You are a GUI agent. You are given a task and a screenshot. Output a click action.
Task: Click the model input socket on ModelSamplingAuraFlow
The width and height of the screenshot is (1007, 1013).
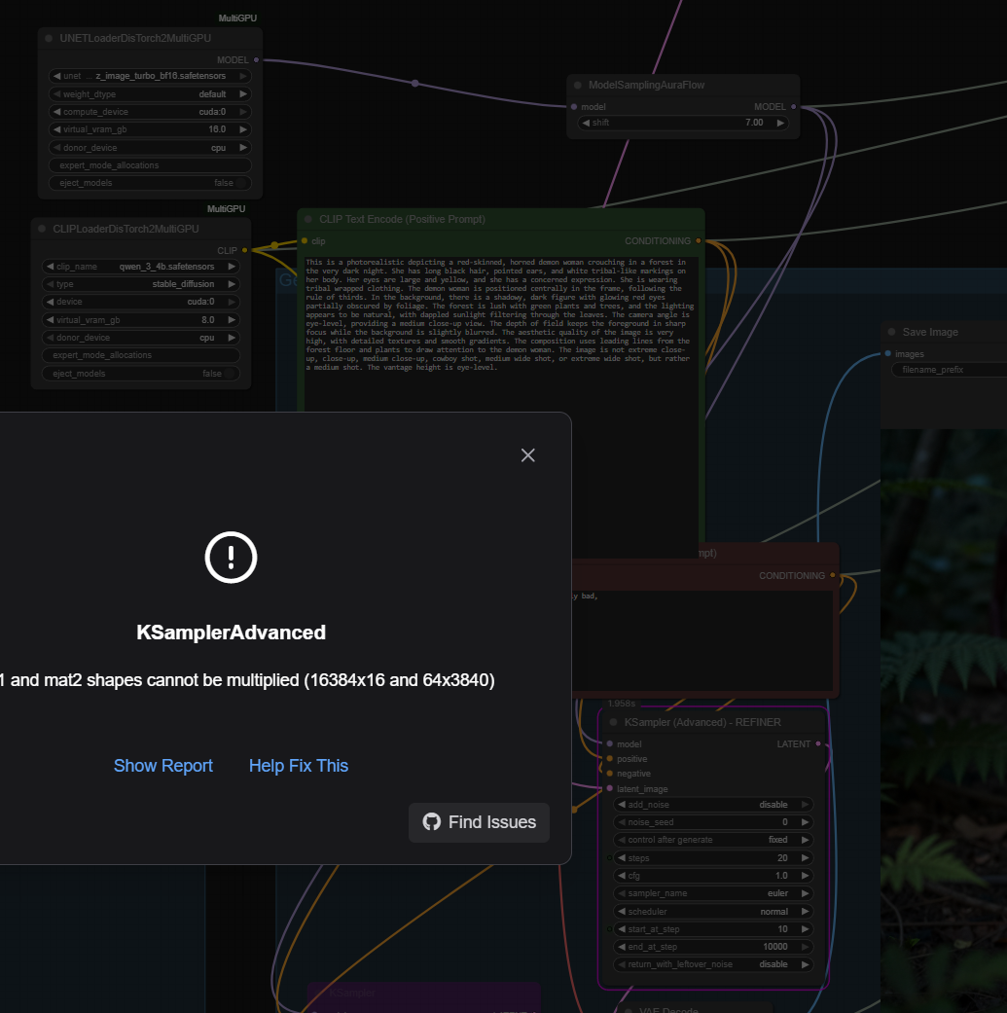(x=574, y=107)
